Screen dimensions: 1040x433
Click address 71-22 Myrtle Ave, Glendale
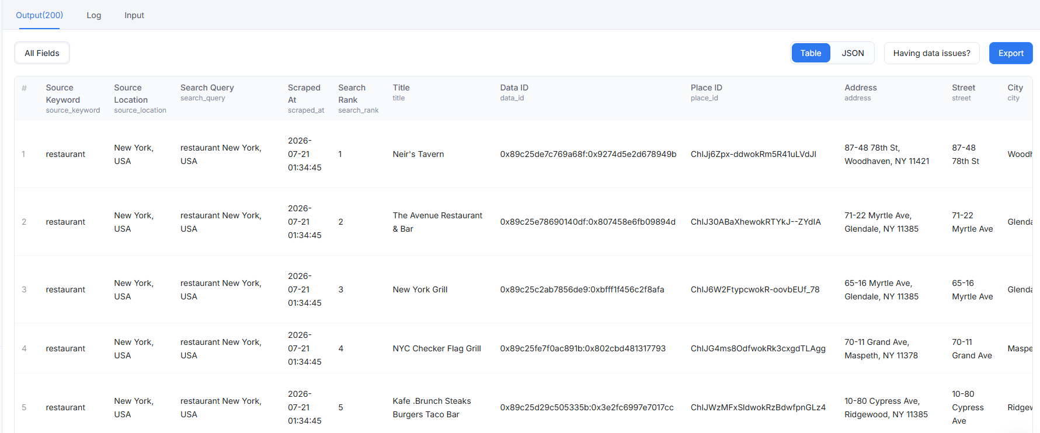coord(881,222)
